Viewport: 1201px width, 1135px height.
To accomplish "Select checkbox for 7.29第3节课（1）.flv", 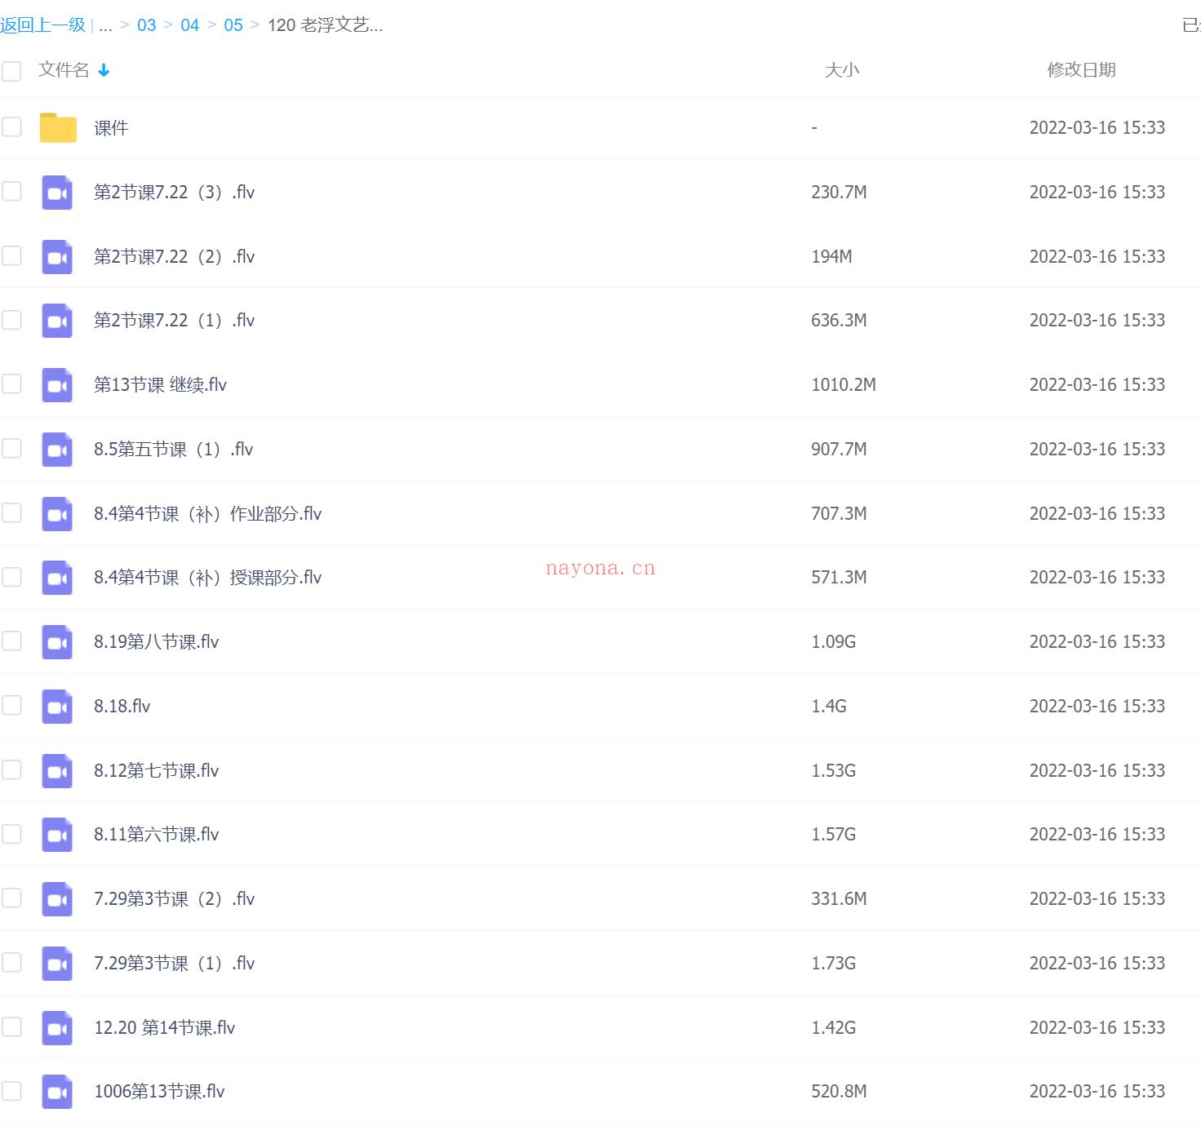I will point(11,962).
